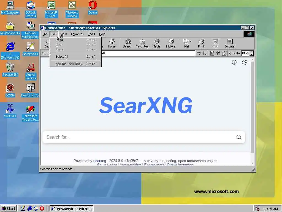Screen dimensions: 282x212
Task: Click the taskbar clock 11:15 AM
Action: 270,209
